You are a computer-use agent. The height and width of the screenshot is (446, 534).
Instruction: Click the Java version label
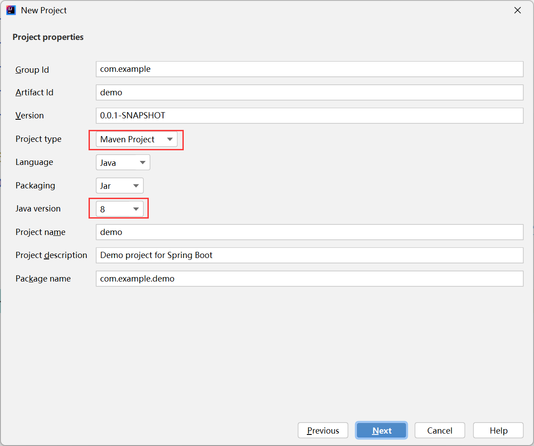[x=38, y=208]
